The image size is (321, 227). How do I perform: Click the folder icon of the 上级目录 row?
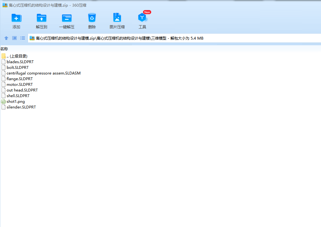[x=3, y=56]
